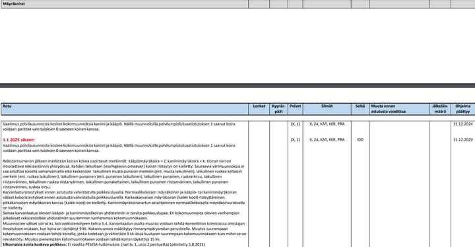Select the Ohjelma päättyy column header
This screenshot has width=475, height=247.
(463, 109)
